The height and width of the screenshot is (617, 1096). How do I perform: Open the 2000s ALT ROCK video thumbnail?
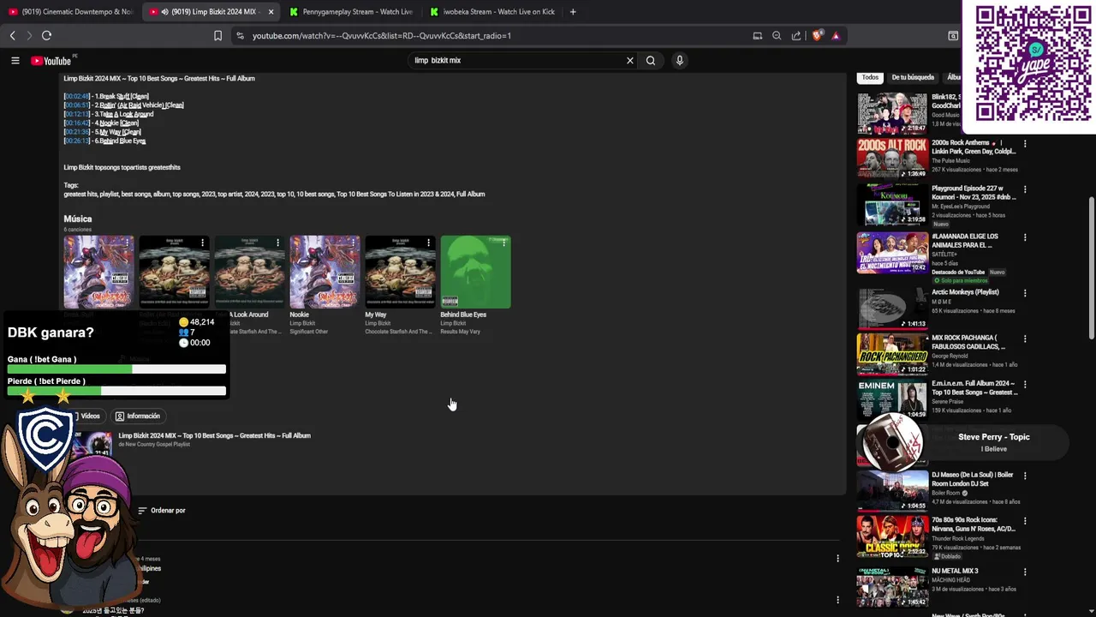892,159
